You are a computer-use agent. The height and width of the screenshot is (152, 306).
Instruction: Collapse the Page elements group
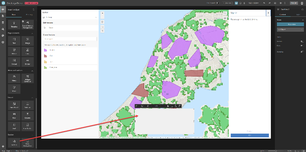tap(32, 33)
